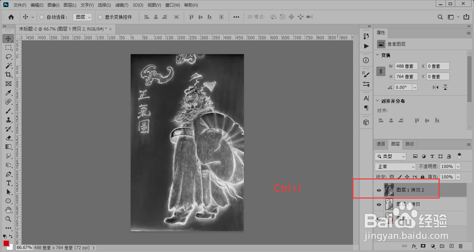The height and width of the screenshot is (252, 474).
Task: Click the new group folder icon
Action: (x=442, y=246)
